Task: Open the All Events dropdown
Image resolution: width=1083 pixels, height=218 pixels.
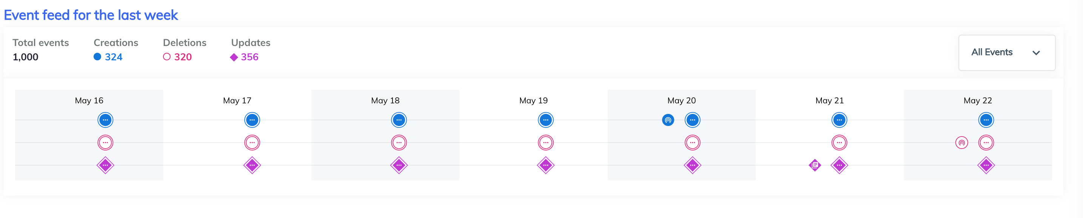Action: [1006, 52]
